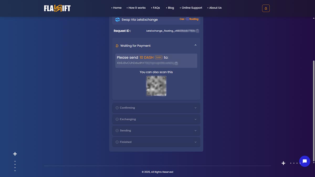Click the Flashift logo
Screen dimensions: 315x177
57,8
